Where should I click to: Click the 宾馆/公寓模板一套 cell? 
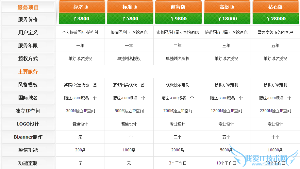click(x=80, y=85)
